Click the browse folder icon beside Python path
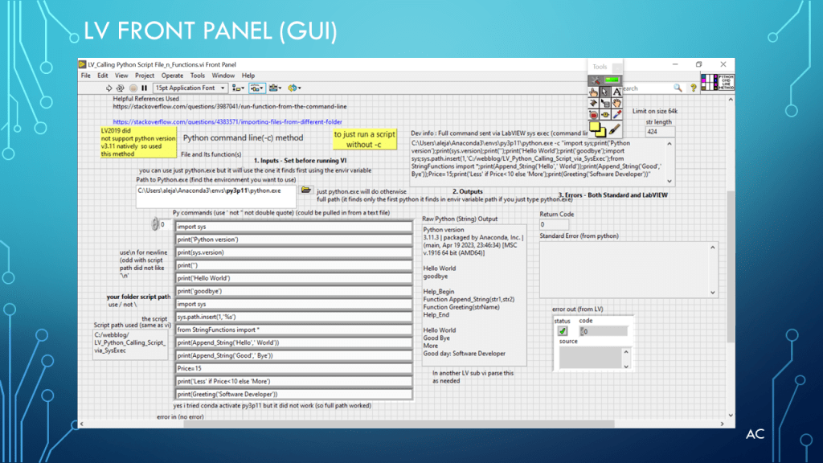This screenshot has width=823, height=463. point(305,191)
